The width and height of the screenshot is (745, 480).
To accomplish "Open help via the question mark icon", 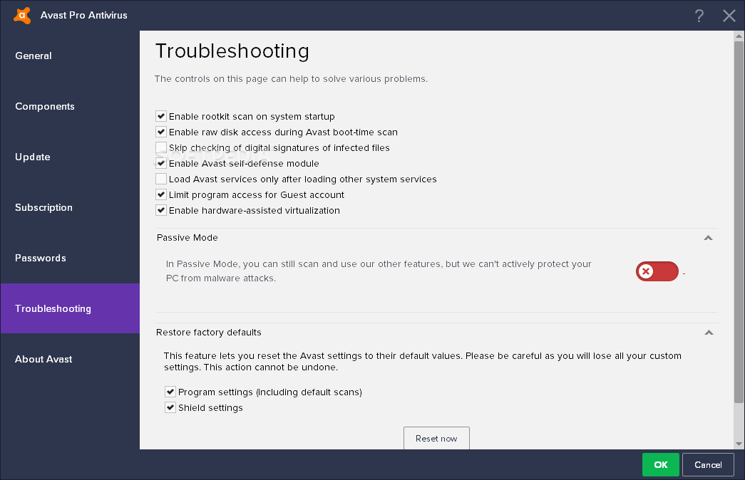I will point(699,16).
